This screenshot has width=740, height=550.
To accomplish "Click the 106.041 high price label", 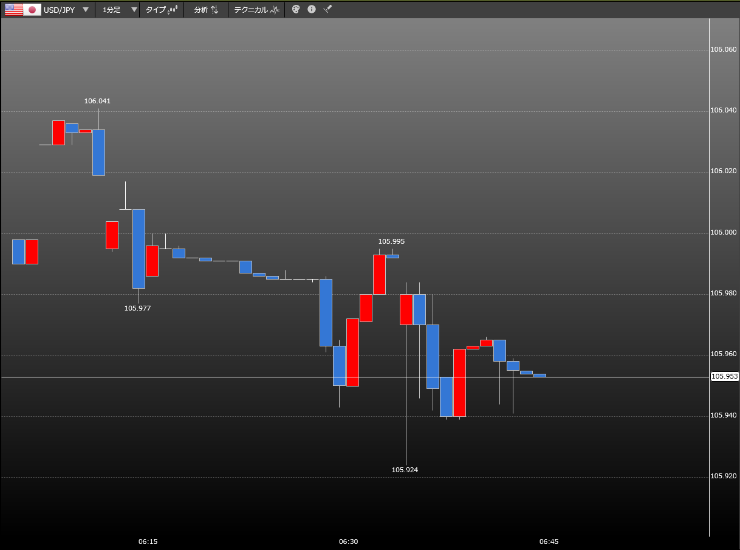I will [97, 101].
